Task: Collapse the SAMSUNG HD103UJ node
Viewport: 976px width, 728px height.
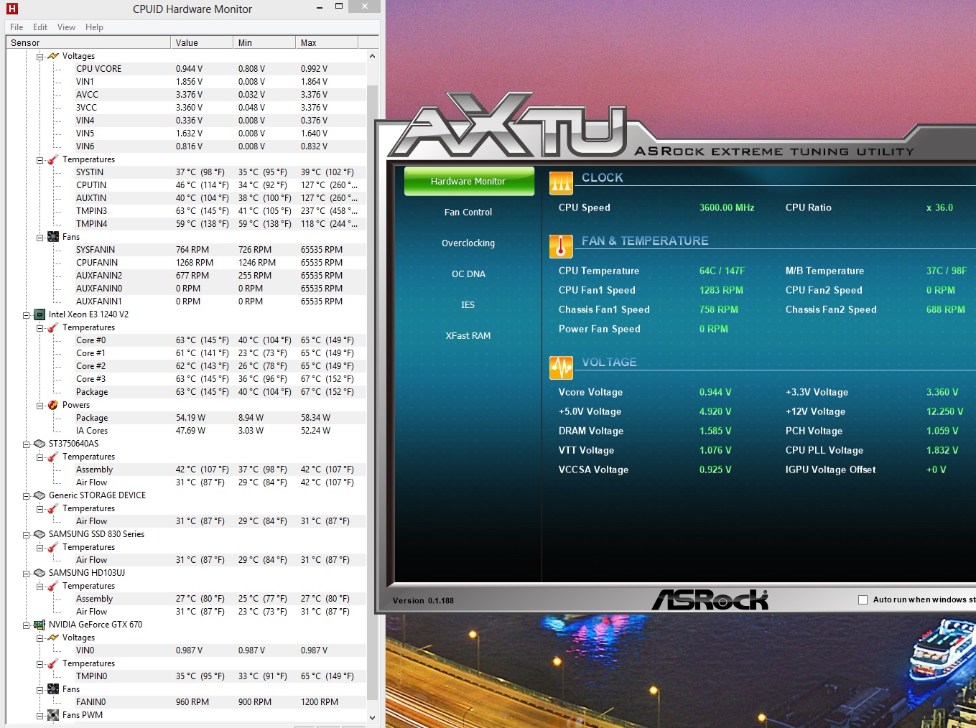Action: point(27,573)
